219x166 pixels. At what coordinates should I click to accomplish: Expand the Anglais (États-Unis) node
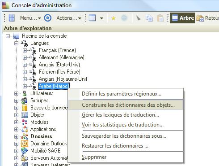coord(25,65)
